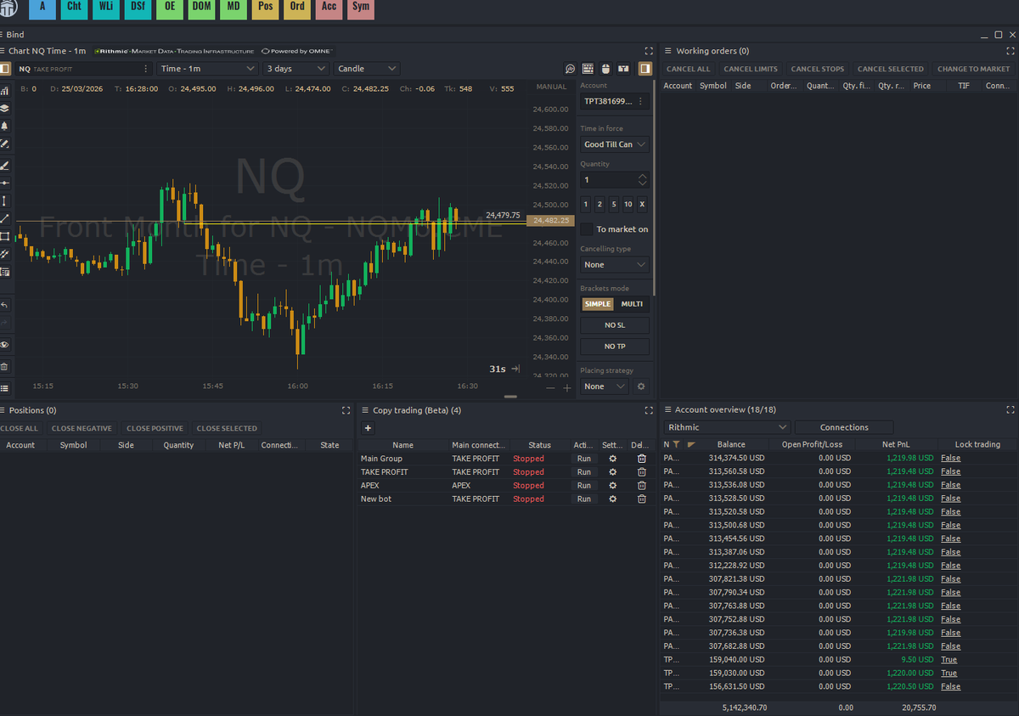Open settings gear for the New bot row
Screen dimensions: 1019x716
(x=613, y=499)
